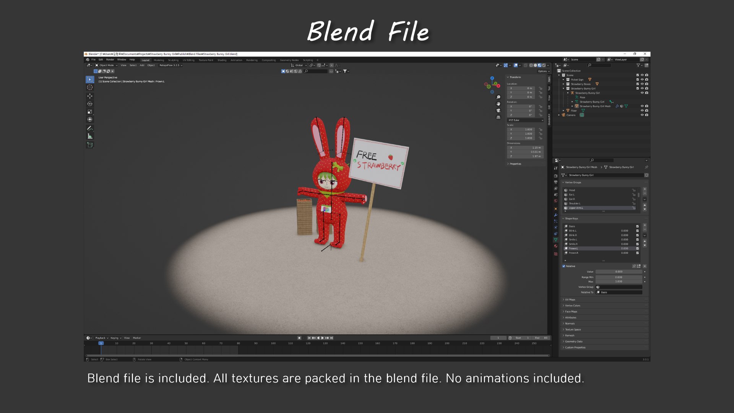This screenshot has width=734, height=413.
Task: Toggle camera view in viewport
Action: pyautogui.click(x=499, y=111)
